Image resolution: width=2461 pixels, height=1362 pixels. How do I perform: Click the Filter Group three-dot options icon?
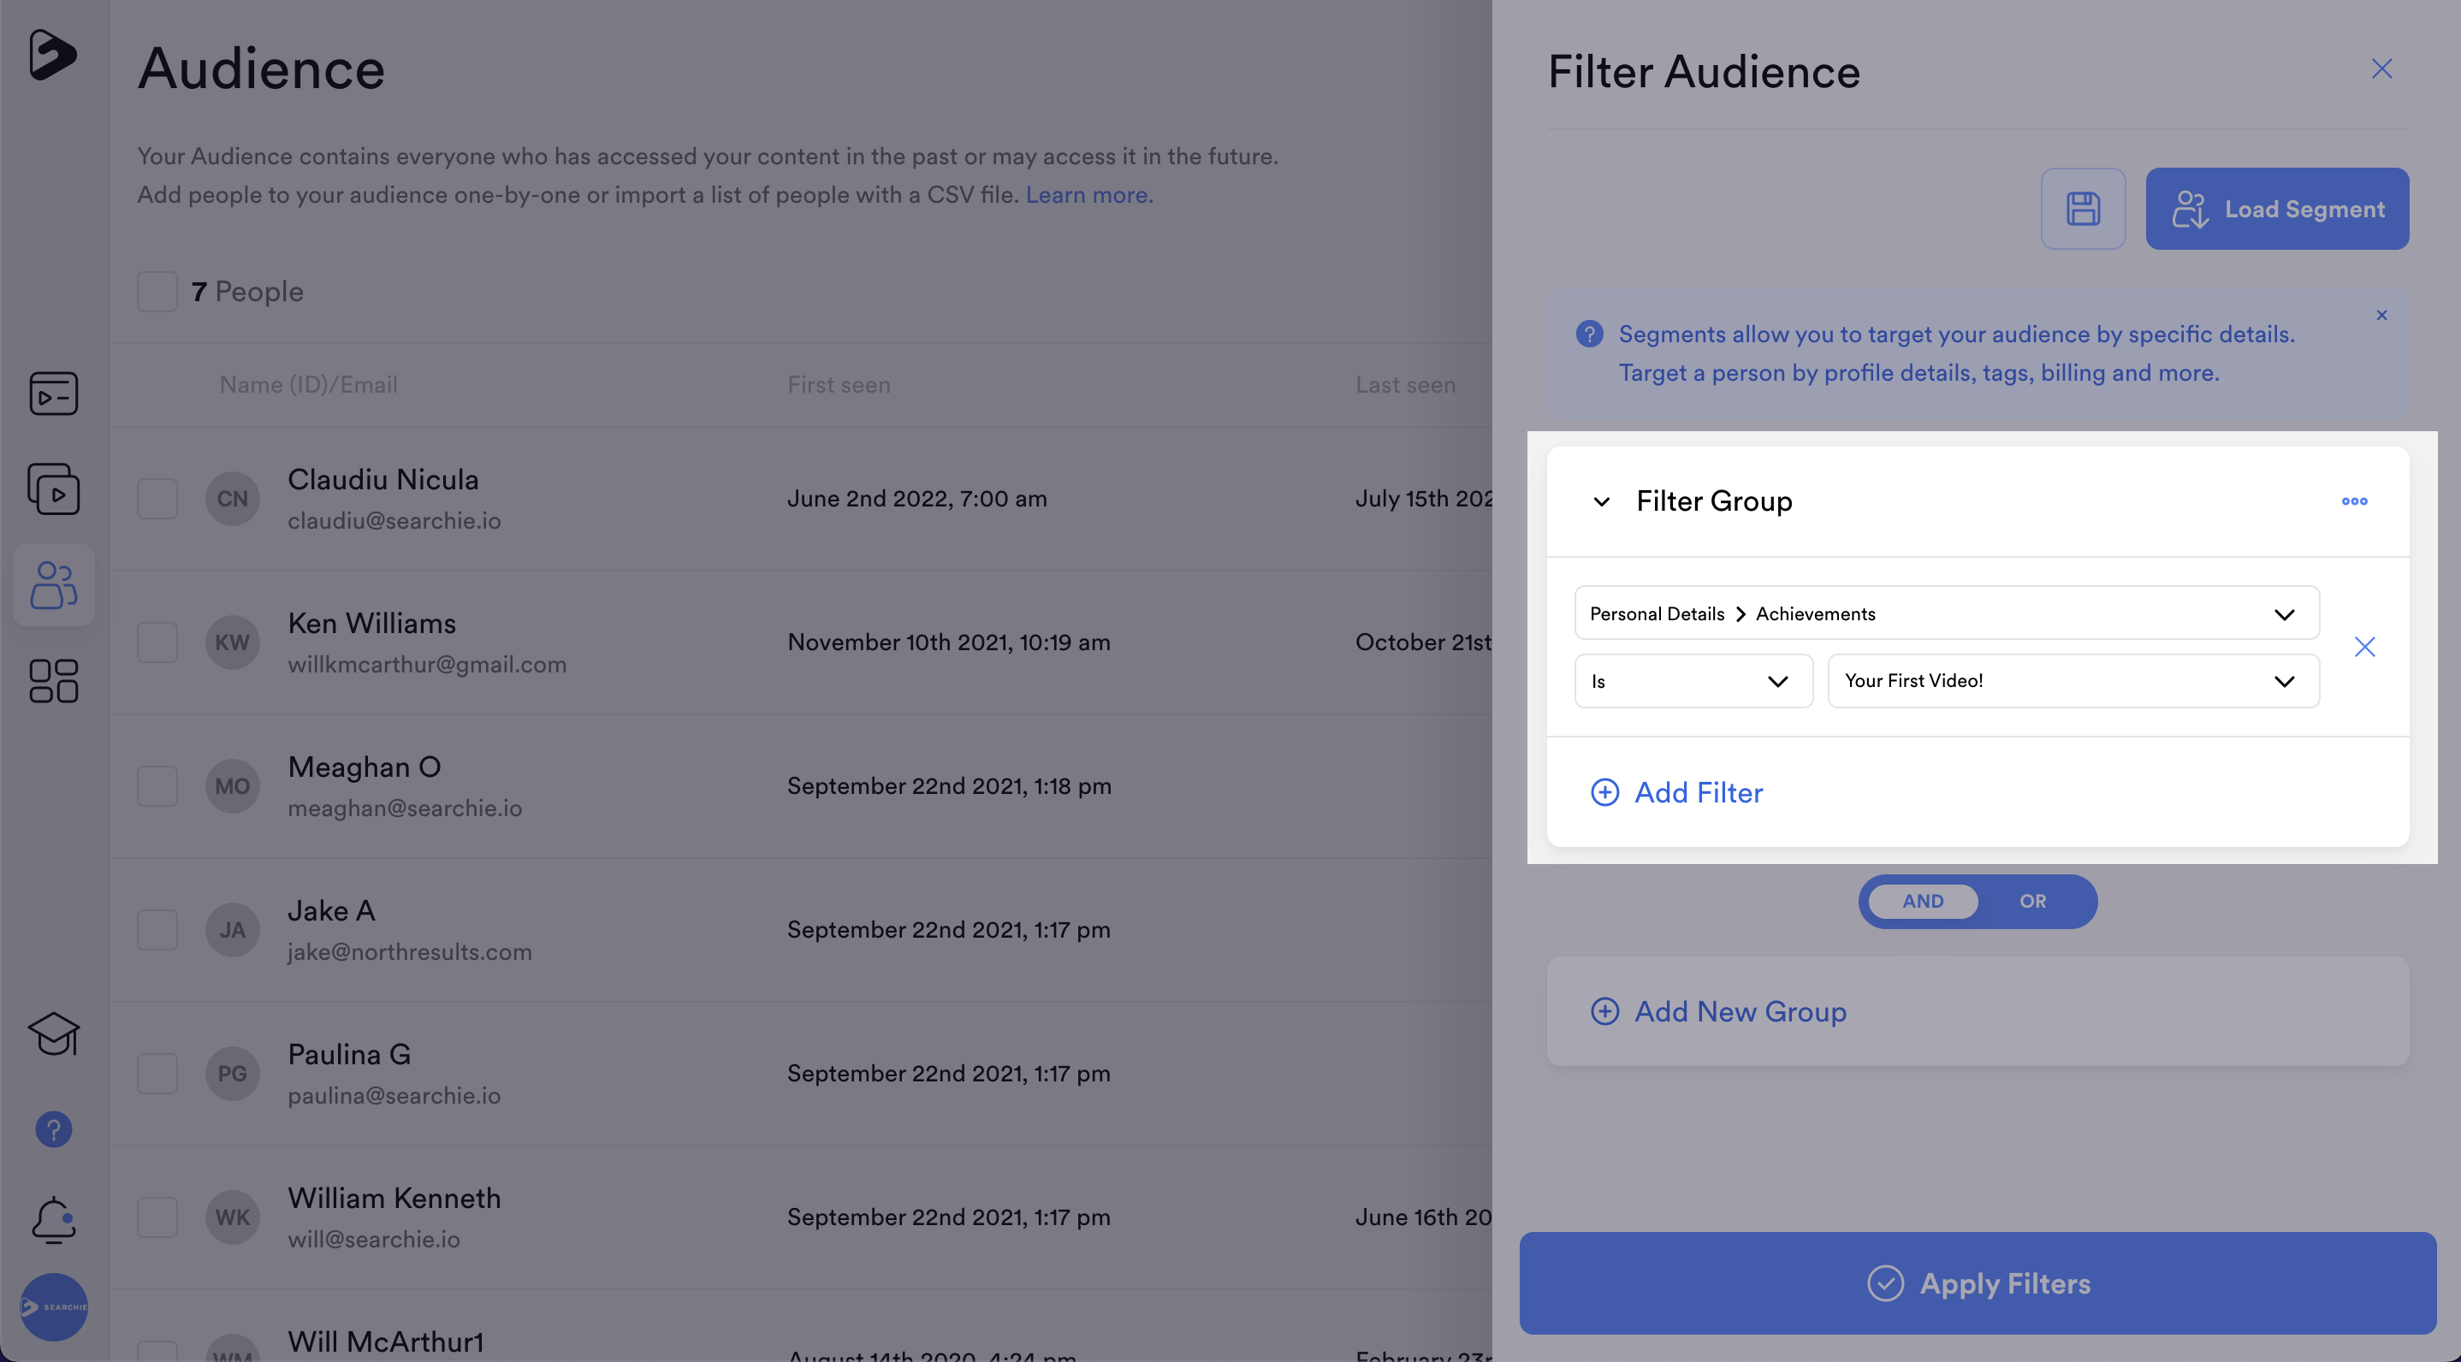2354,501
